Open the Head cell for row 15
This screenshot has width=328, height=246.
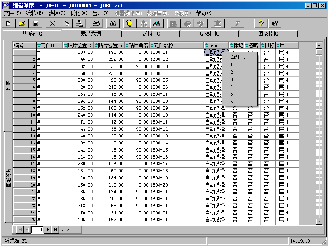[216, 150]
